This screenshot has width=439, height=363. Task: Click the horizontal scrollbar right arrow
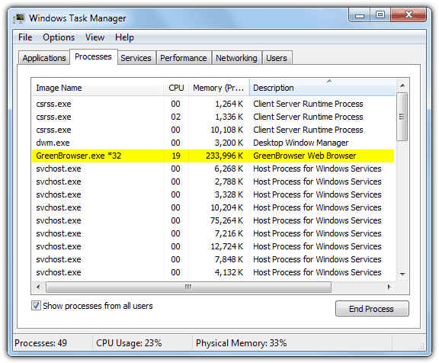click(389, 287)
